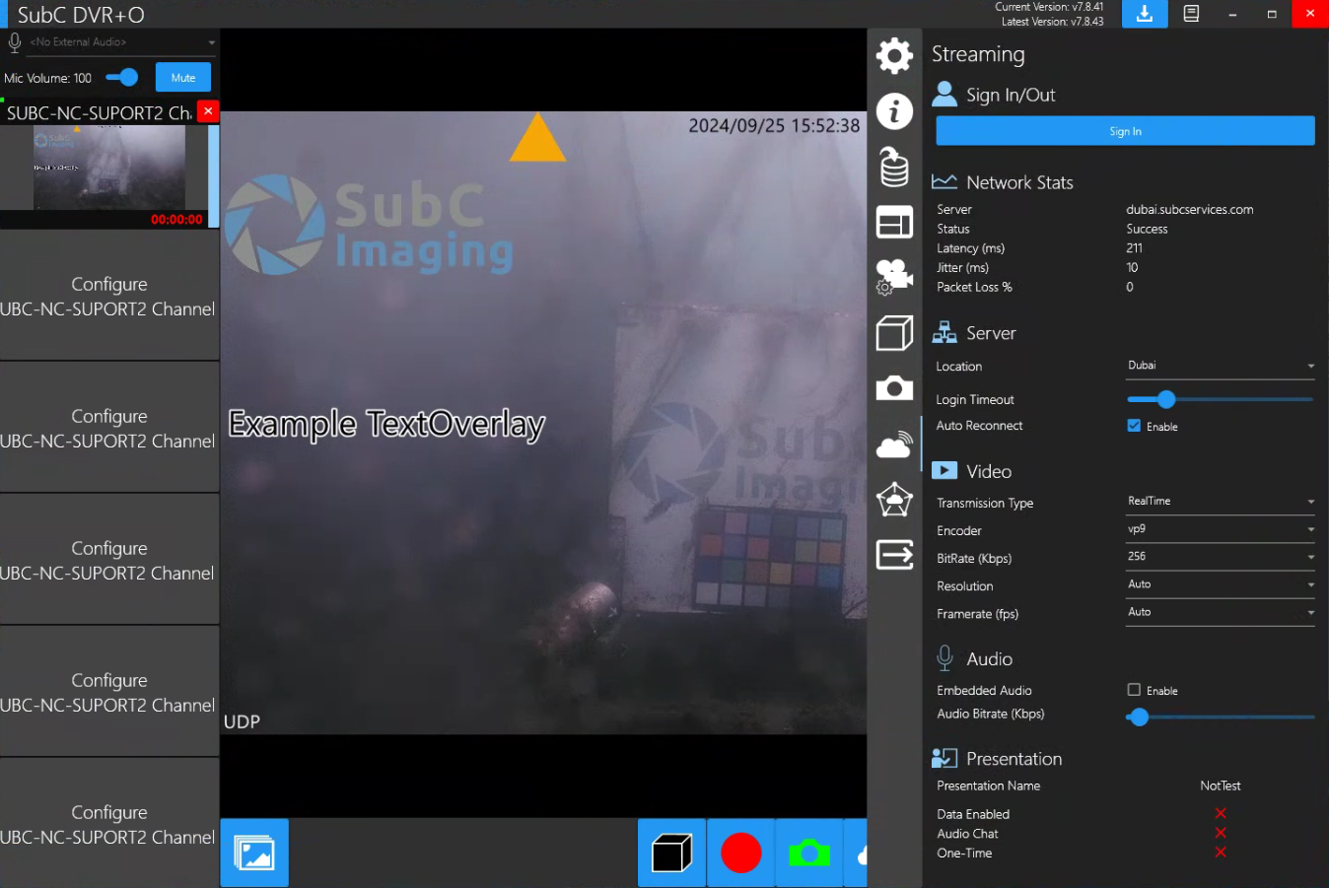Click the Current Version: v7.8.41 text
This screenshot has height=888, width=1329.
[x=1049, y=7]
